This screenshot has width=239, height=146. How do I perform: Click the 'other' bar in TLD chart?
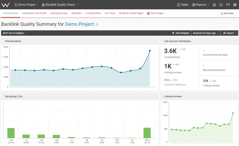147,133
